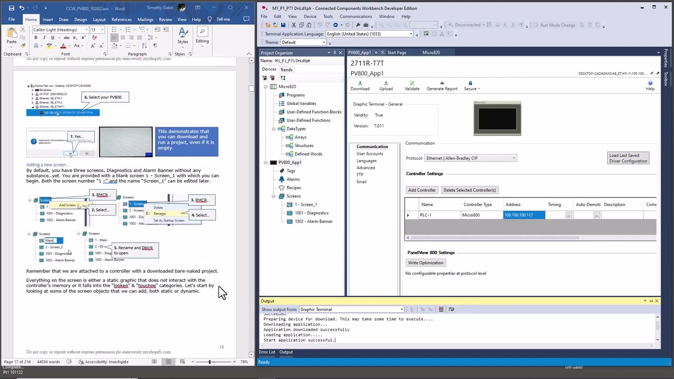Viewport: 674px width, 379px height.
Task: Click the Global Variables icon in tree
Action: pos(282,103)
